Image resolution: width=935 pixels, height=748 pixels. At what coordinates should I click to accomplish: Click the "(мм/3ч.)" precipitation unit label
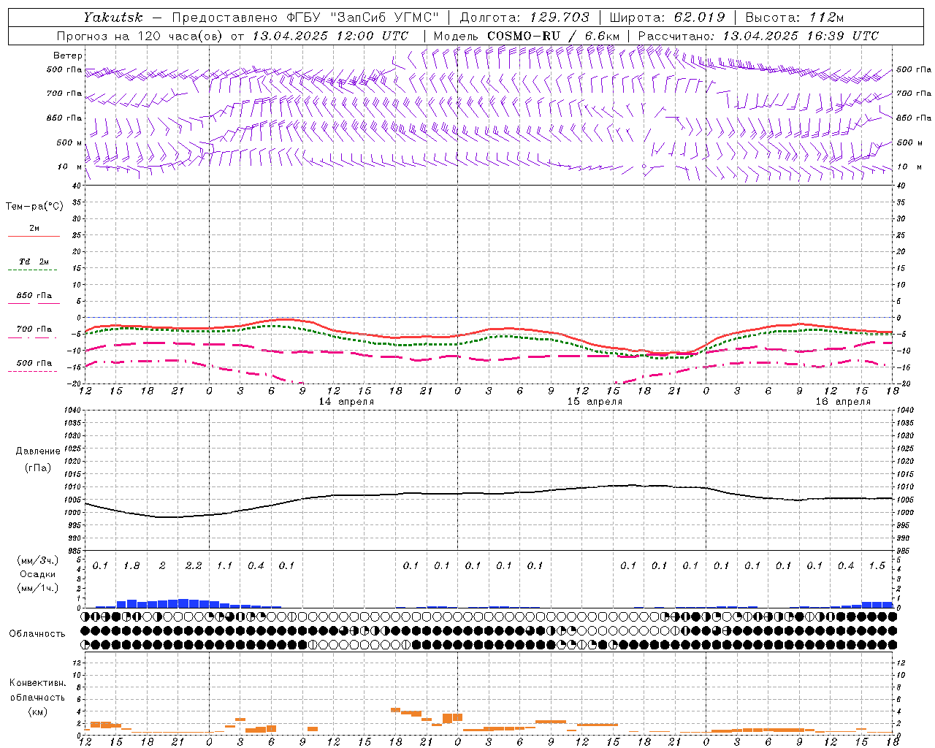(37, 560)
